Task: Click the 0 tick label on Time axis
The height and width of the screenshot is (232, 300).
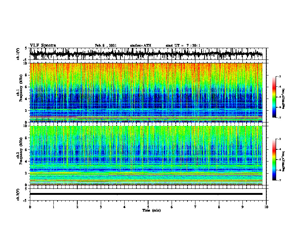Action: coord(30,207)
